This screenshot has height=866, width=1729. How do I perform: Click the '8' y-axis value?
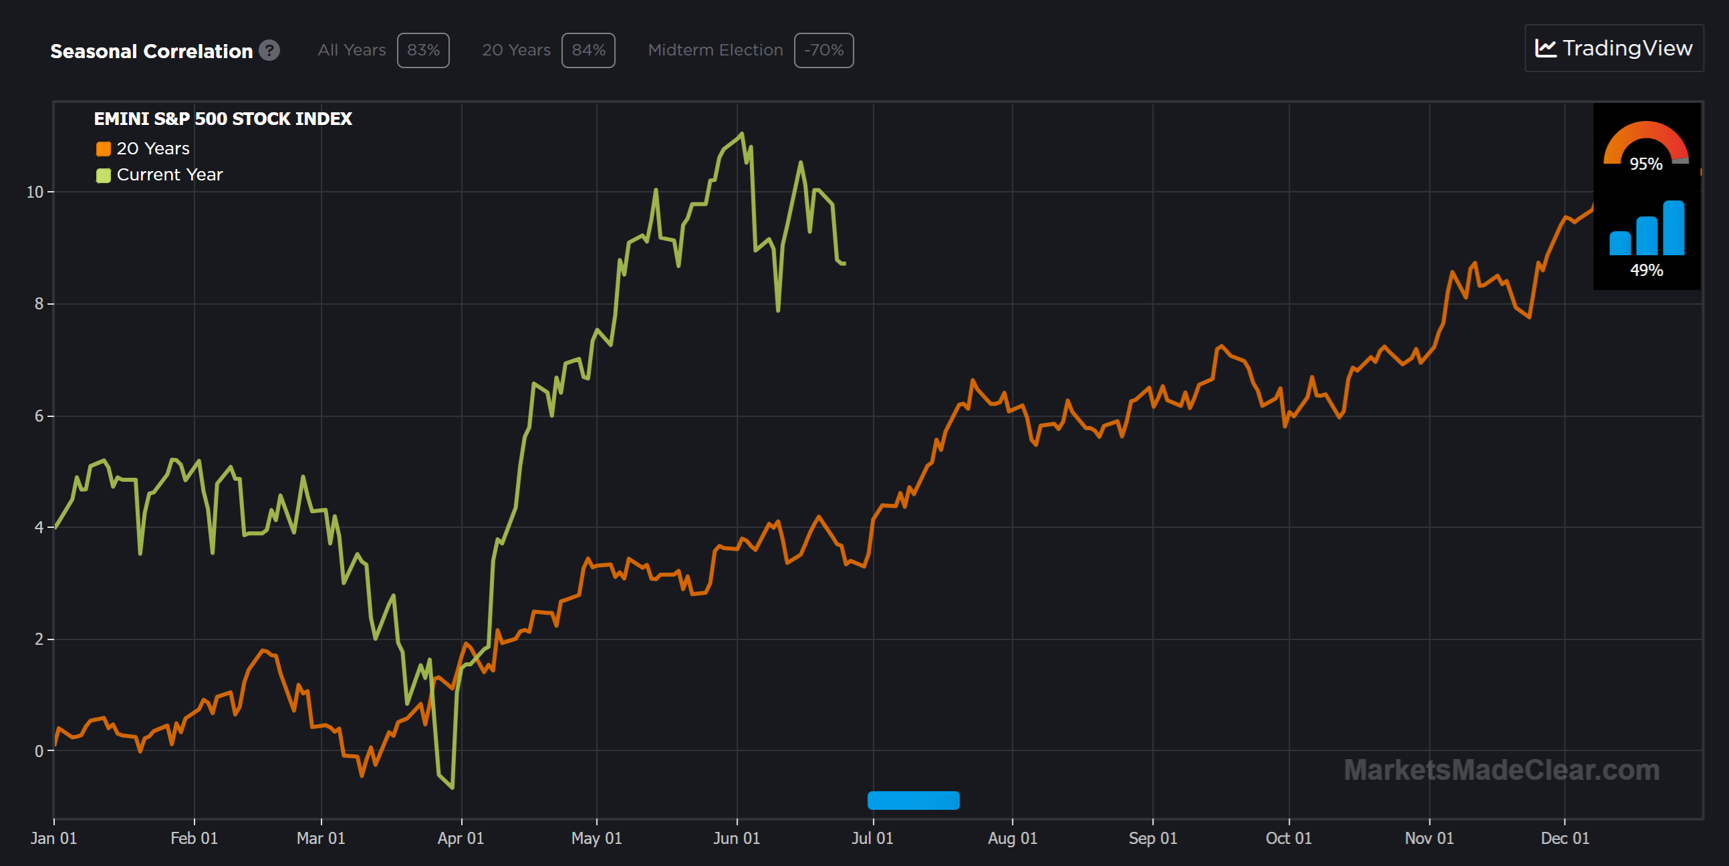pos(39,304)
